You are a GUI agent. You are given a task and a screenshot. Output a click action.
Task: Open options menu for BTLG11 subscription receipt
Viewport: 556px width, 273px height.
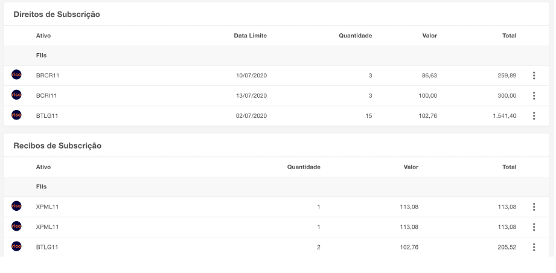534,247
